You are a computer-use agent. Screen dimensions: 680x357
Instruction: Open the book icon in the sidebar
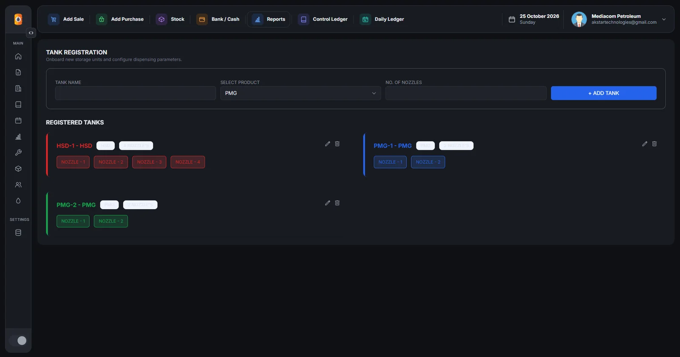[x=18, y=104]
